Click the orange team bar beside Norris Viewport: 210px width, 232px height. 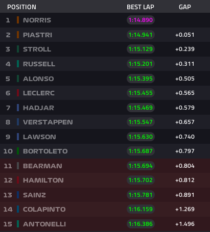[18, 20]
